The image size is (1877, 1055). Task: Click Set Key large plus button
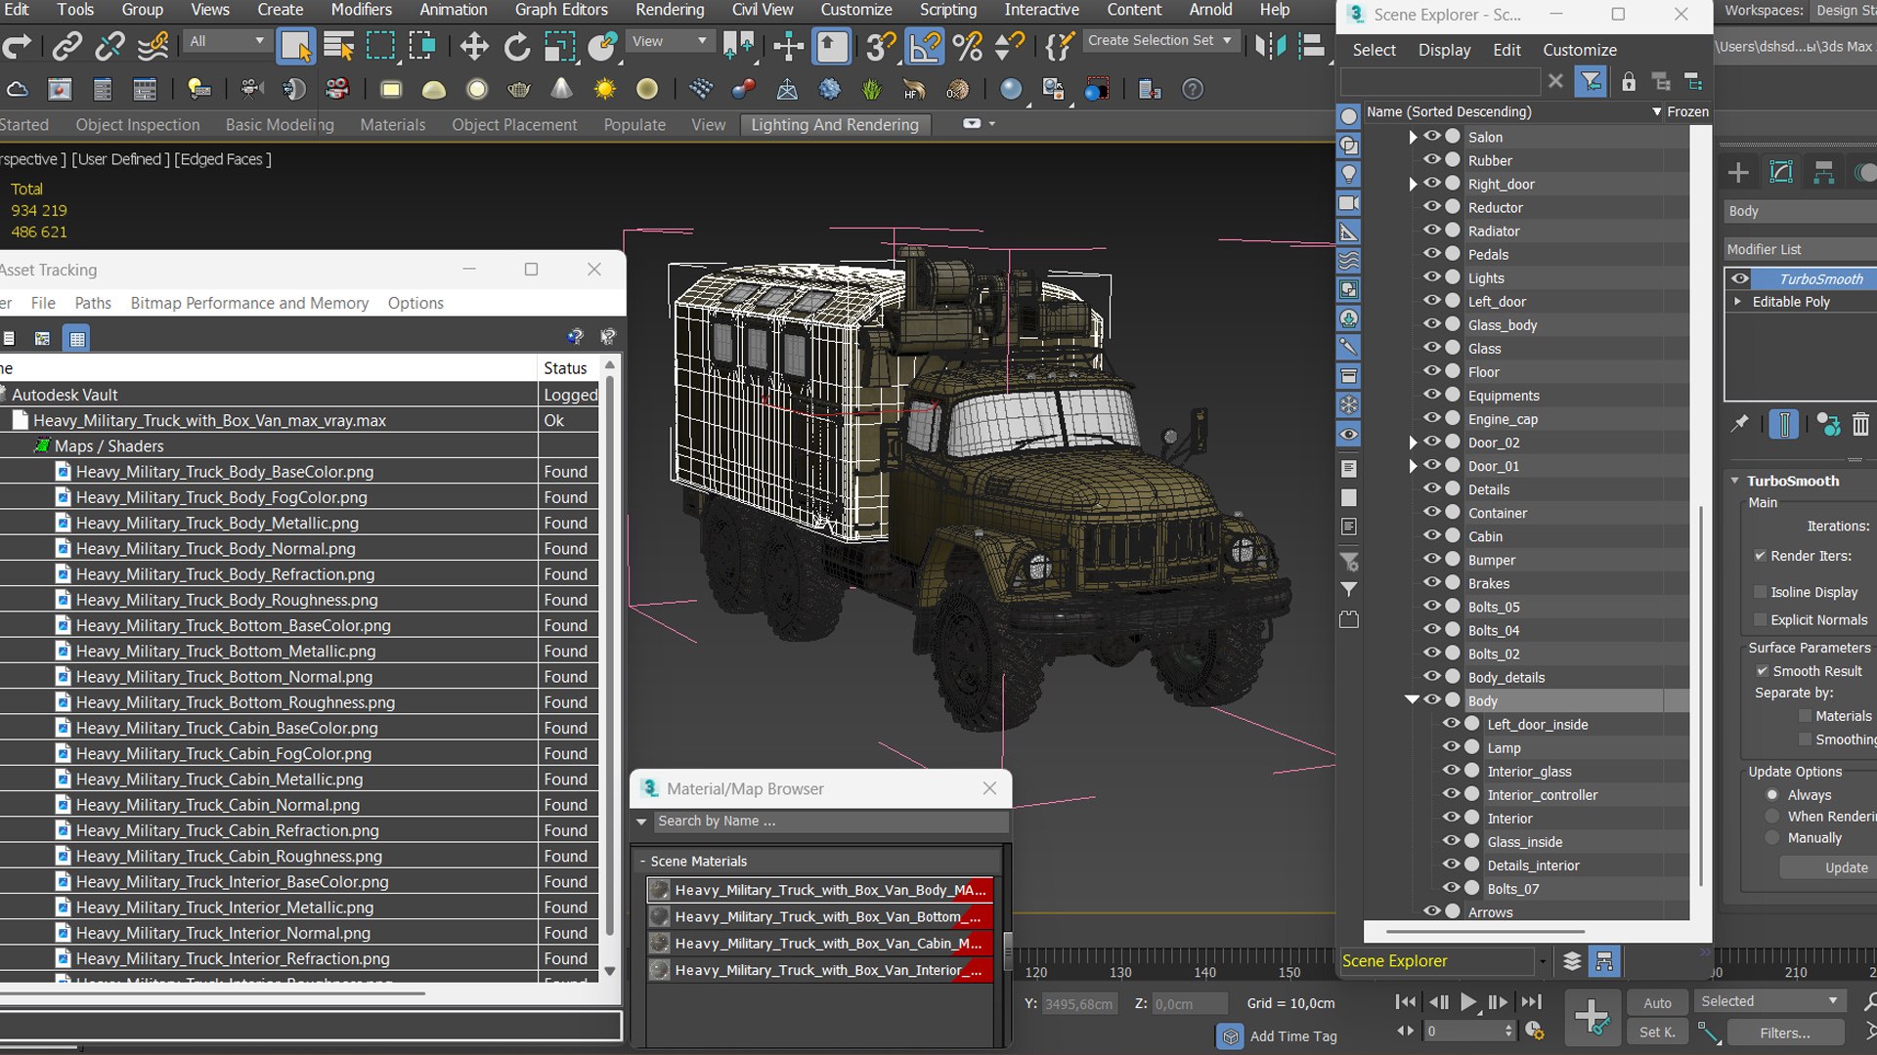click(1592, 1017)
